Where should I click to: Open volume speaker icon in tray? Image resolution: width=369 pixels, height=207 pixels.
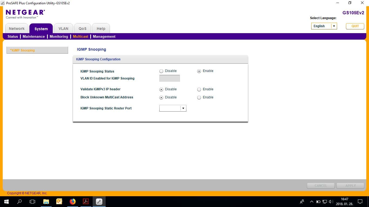(331, 201)
